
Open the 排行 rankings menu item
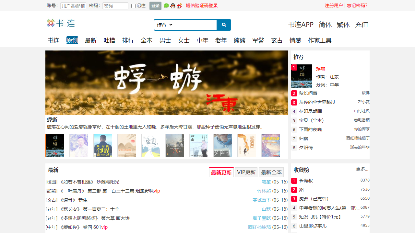tap(128, 40)
